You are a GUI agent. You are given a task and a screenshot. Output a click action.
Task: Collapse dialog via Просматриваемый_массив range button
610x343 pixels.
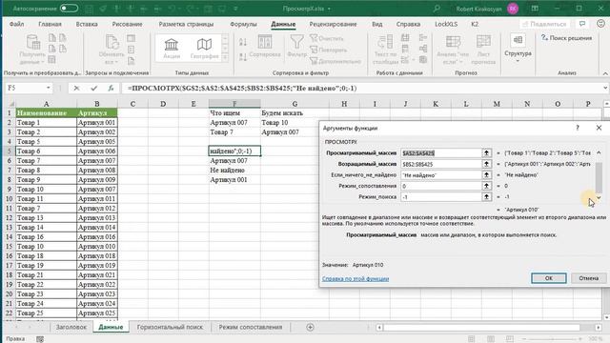coord(486,153)
